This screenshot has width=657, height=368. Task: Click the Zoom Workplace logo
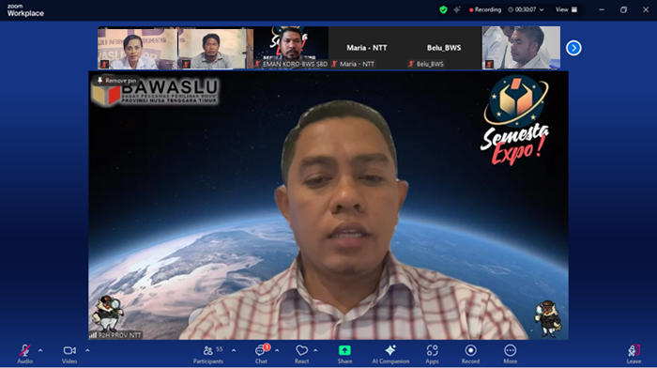(25, 10)
